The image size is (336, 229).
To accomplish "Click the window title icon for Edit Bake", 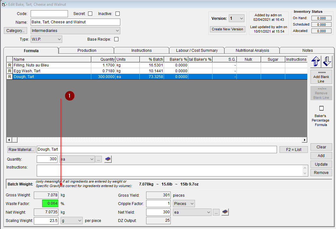I will point(4,4).
